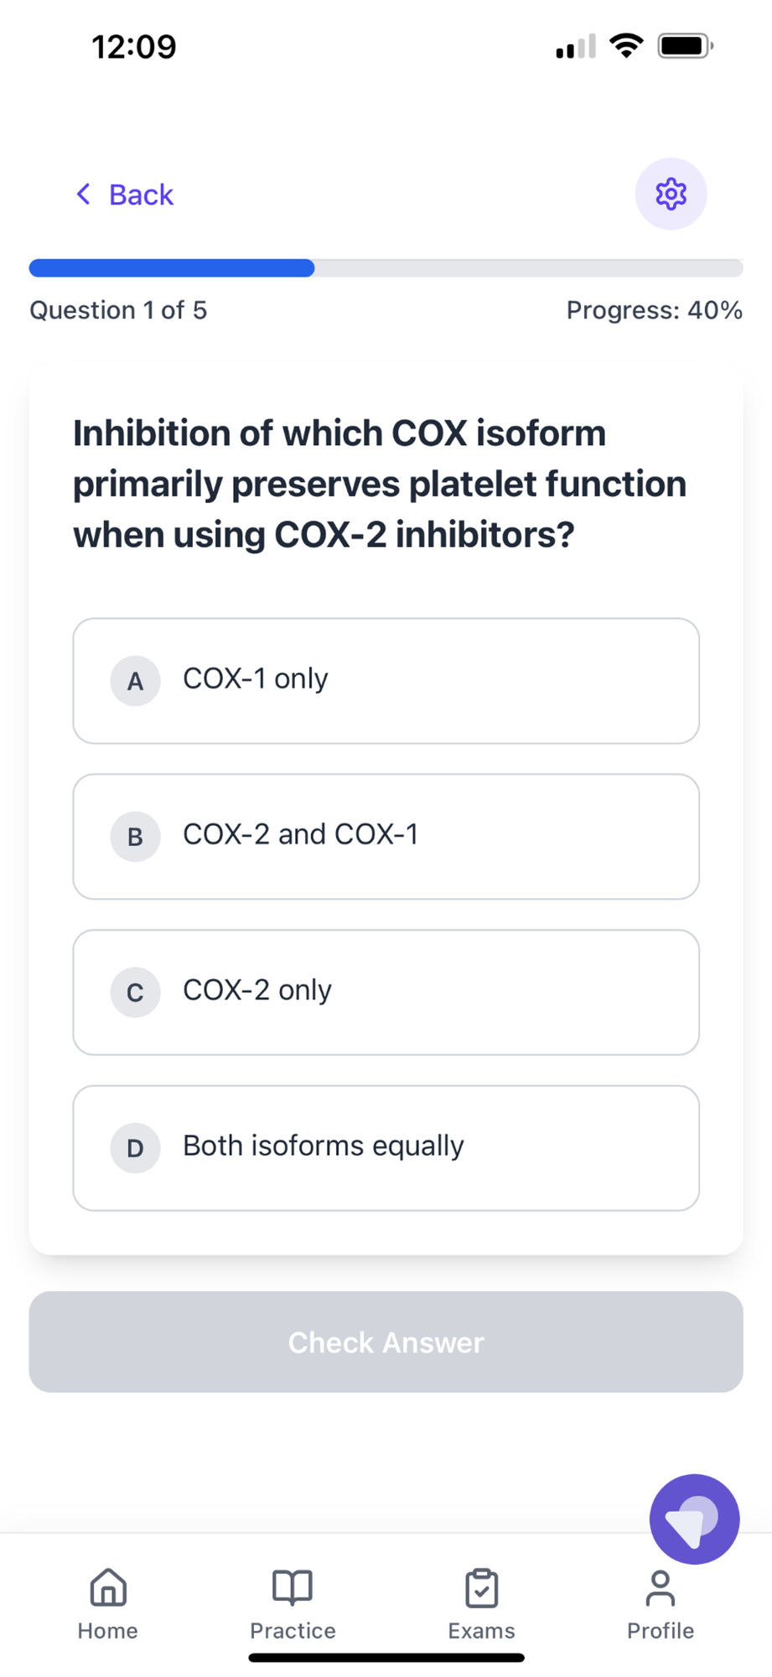The width and height of the screenshot is (772, 1677).
Task: Tap the Home house icon
Action: 108,1587
